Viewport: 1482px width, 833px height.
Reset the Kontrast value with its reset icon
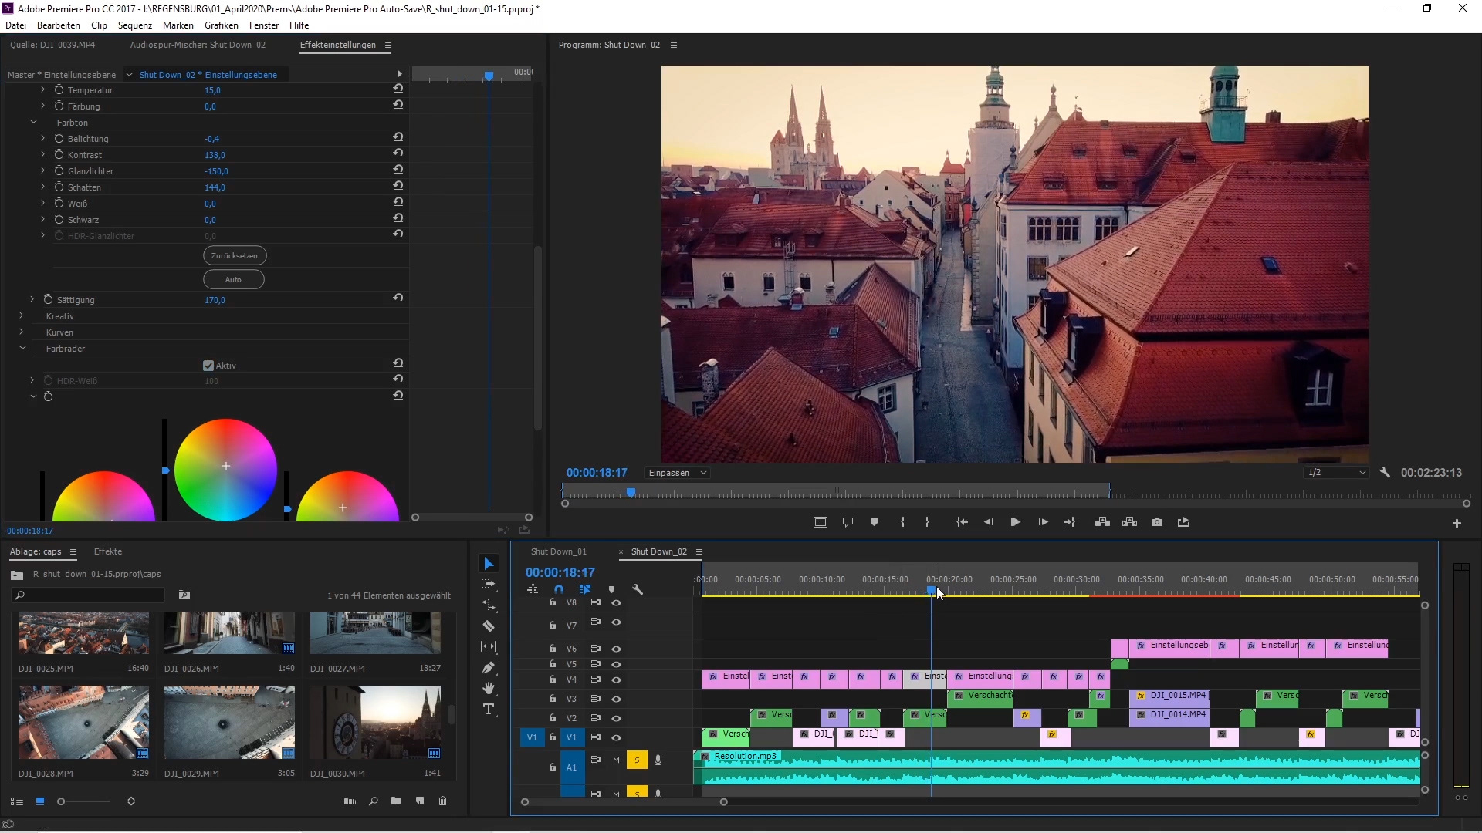point(398,153)
